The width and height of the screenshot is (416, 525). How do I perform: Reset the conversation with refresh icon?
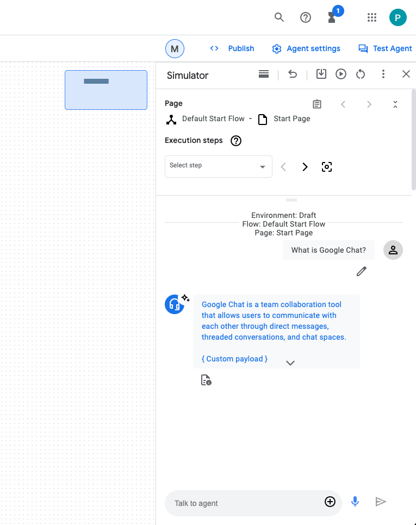click(361, 74)
